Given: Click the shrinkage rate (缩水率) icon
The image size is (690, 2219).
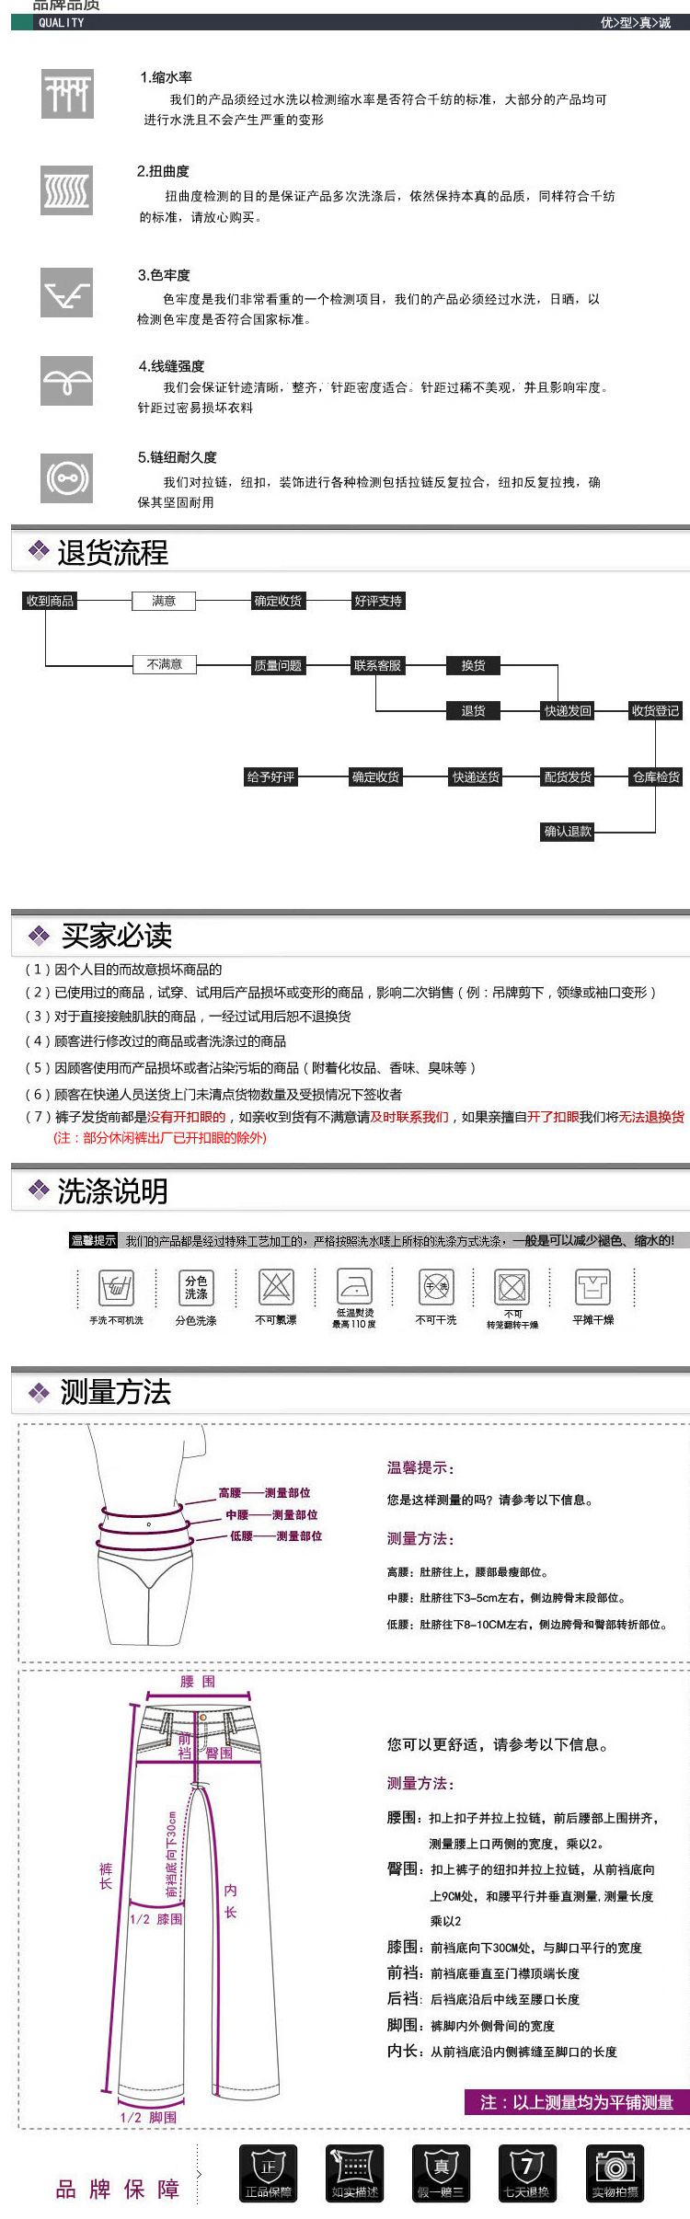Looking at the screenshot, I should point(67,94).
